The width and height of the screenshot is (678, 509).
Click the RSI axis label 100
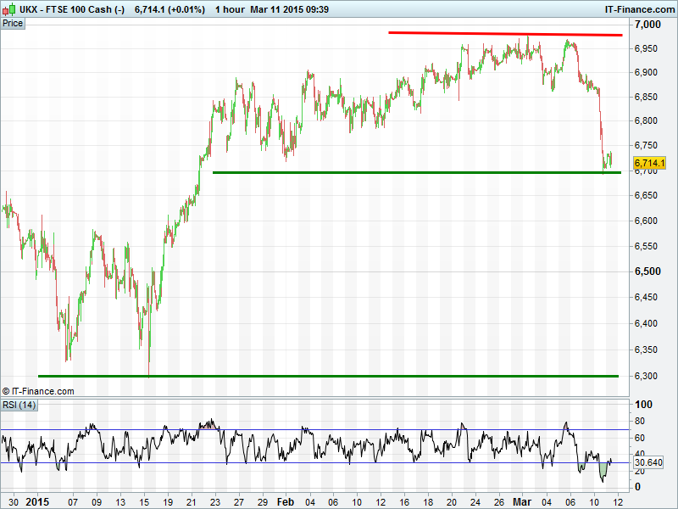point(643,405)
